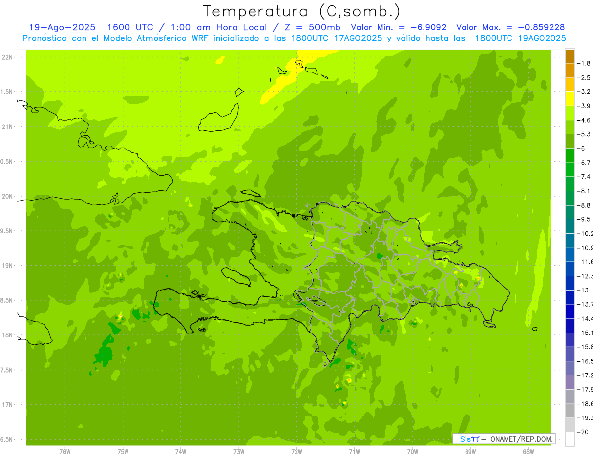Click the '19N' latitude label
The width and height of the screenshot is (593, 458).
8,266
